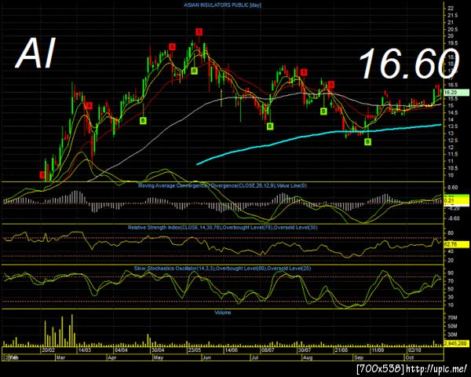Screen dimensions: 471x377
Task: Click the 90 stochastic axis label
Action: coord(451,273)
